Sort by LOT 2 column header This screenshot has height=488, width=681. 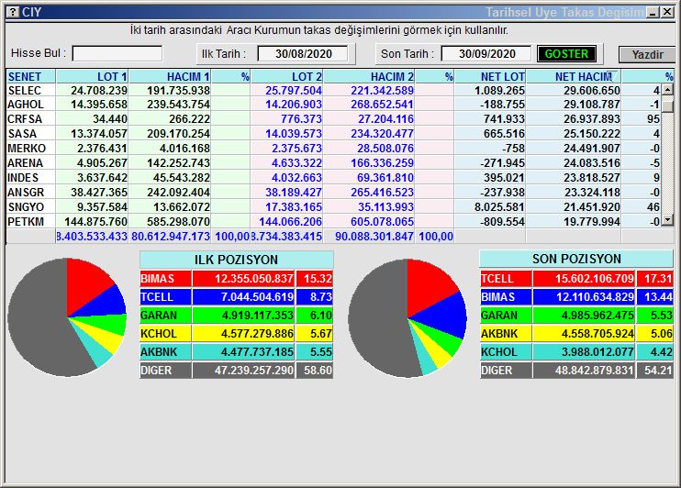[x=287, y=76]
